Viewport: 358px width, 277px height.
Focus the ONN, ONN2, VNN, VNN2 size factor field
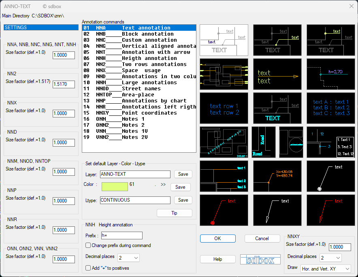[x=64, y=259]
